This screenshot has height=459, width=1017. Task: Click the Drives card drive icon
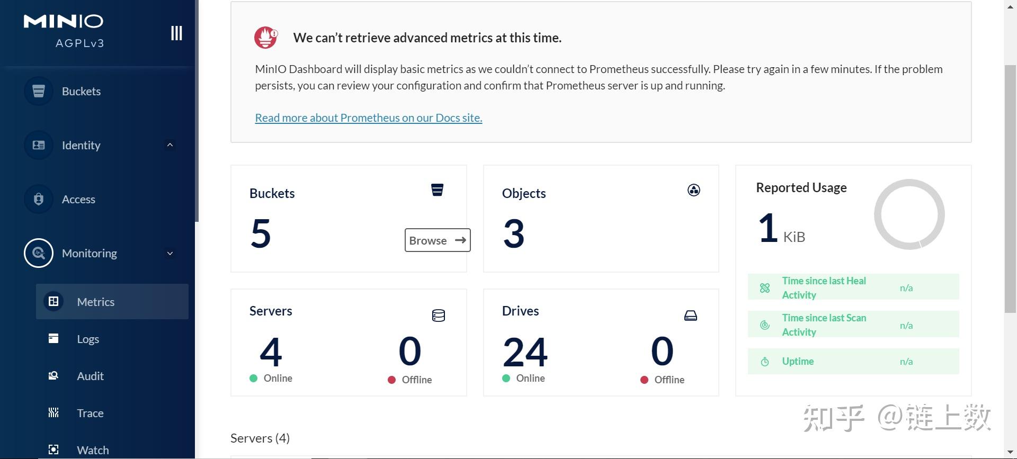[x=690, y=316]
